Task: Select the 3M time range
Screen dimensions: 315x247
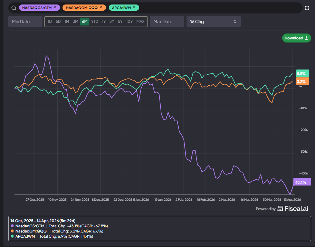Action: [75, 21]
